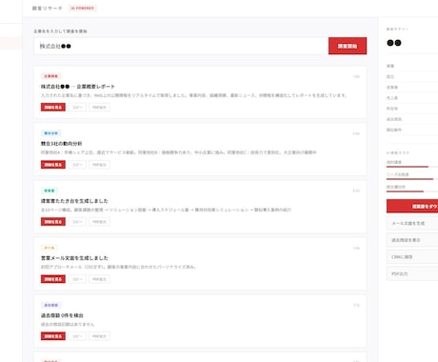This screenshot has height=362, width=438.
Task: Click 過去商談を表示 in the side panel
Action: point(412,240)
